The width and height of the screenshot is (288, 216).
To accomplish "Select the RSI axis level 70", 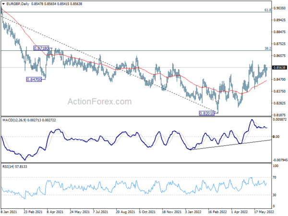I will coord(275,178).
